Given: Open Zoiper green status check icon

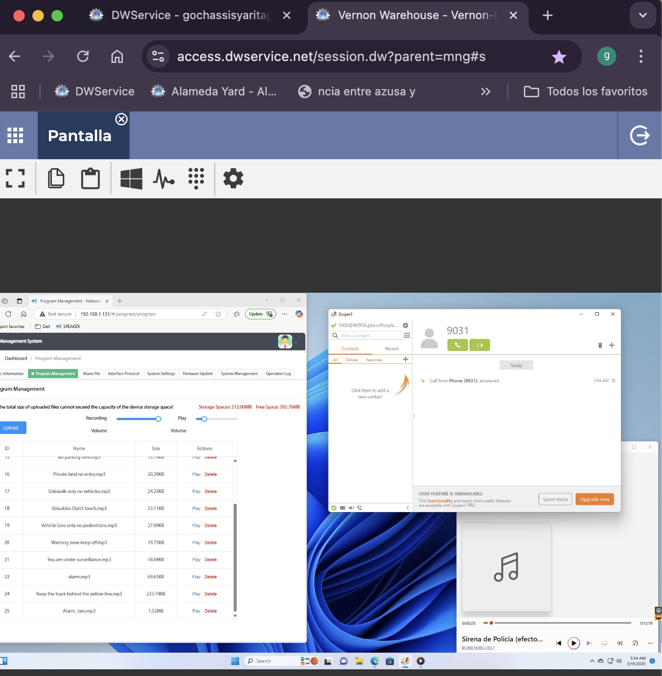Looking at the screenshot, I should pos(334,508).
